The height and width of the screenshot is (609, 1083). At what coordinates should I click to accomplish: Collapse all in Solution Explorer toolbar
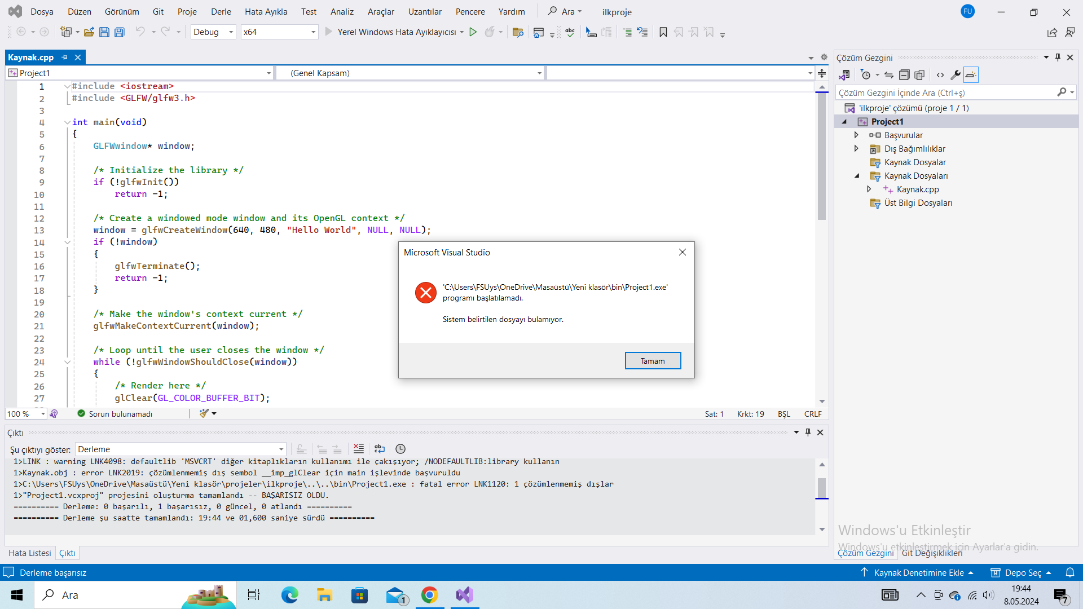(x=904, y=75)
